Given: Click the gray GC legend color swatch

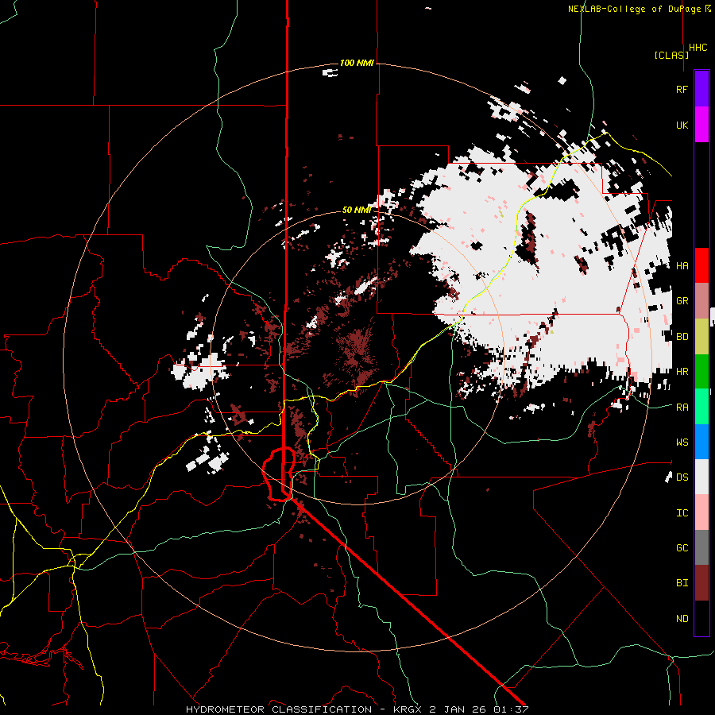Looking at the screenshot, I should (701, 547).
